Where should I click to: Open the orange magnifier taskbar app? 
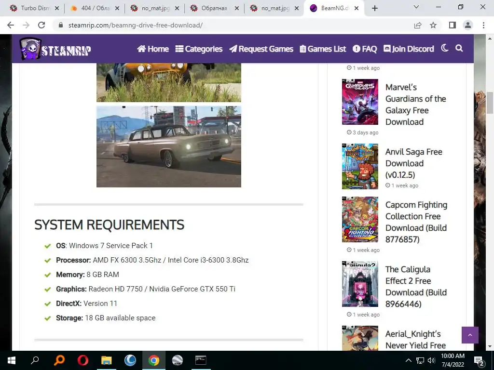point(59,360)
